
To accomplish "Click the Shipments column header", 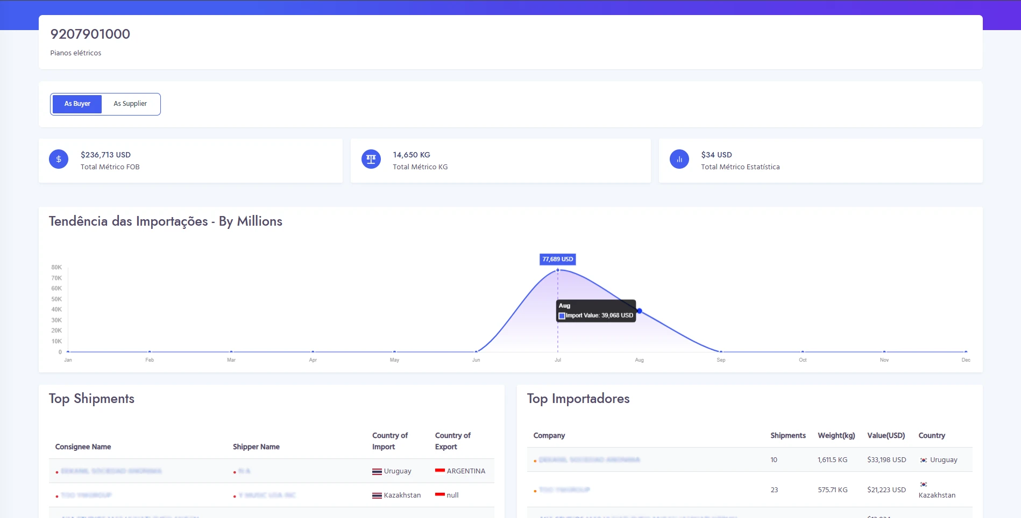I will coord(788,435).
